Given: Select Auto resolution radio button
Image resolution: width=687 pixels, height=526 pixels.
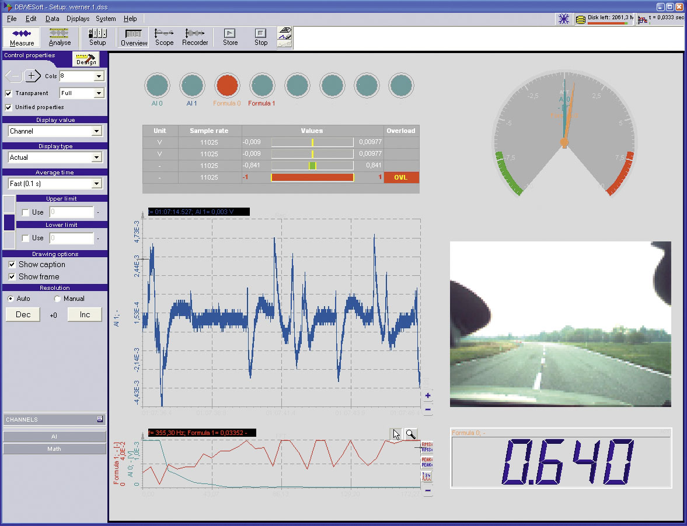Looking at the screenshot, I should click(x=11, y=299).
